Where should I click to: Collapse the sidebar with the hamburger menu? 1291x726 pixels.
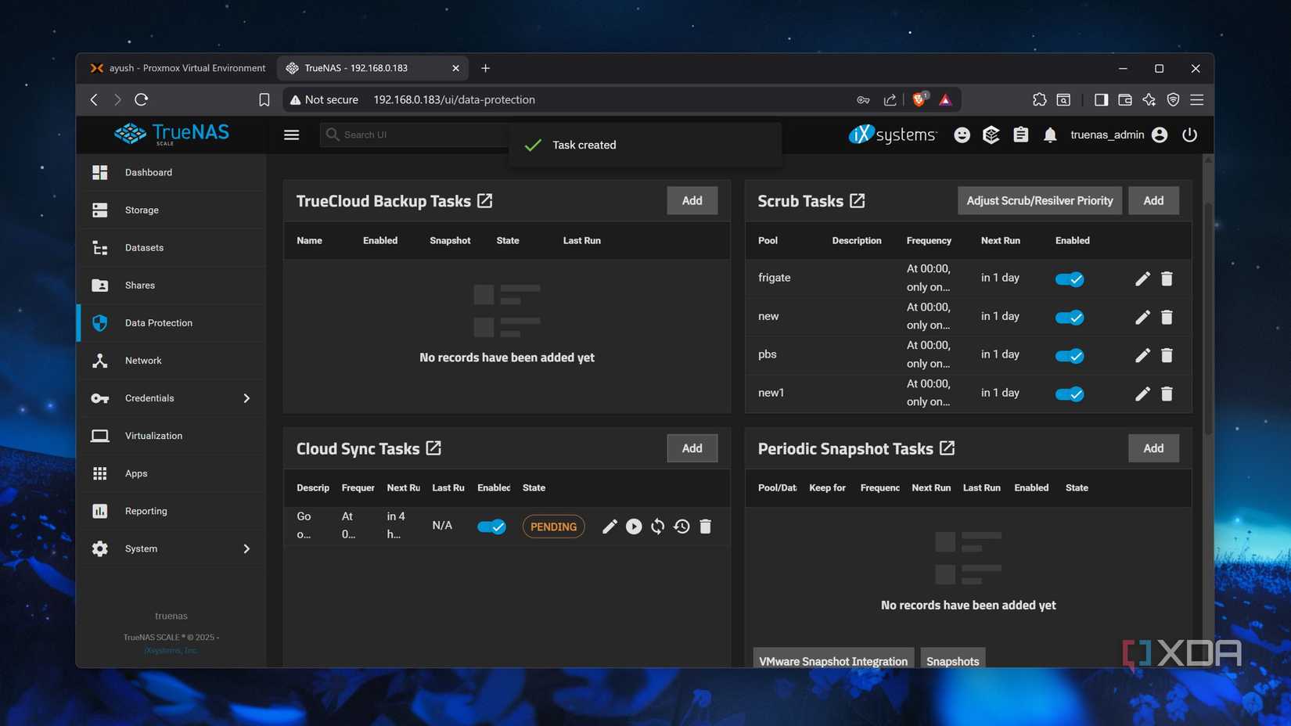click(291, 135)
